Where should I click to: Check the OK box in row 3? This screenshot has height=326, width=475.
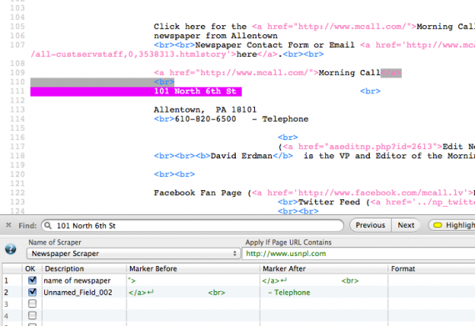[x=32, y=303]
